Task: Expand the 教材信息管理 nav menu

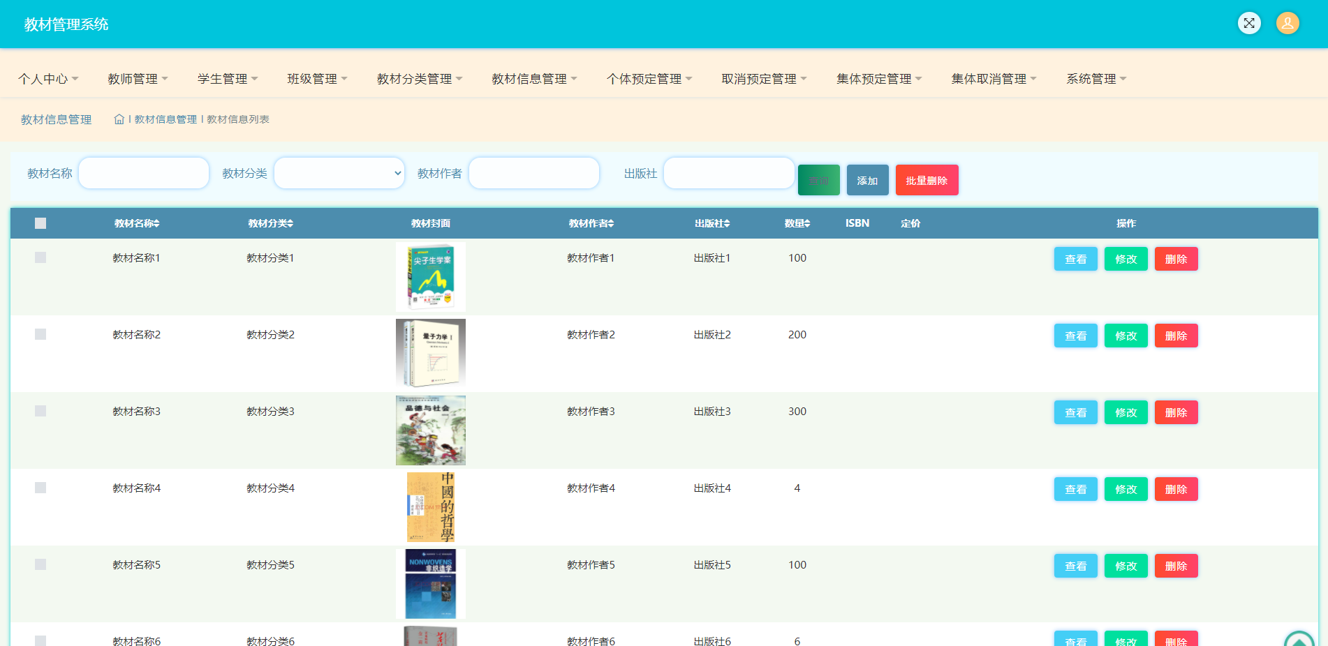Action: [x=534, y=79]
